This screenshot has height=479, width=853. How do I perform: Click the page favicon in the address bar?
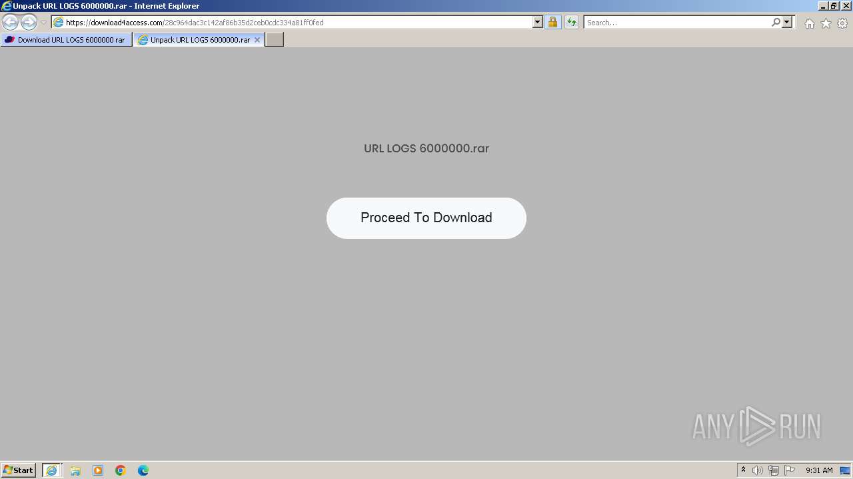pos(59,22)
